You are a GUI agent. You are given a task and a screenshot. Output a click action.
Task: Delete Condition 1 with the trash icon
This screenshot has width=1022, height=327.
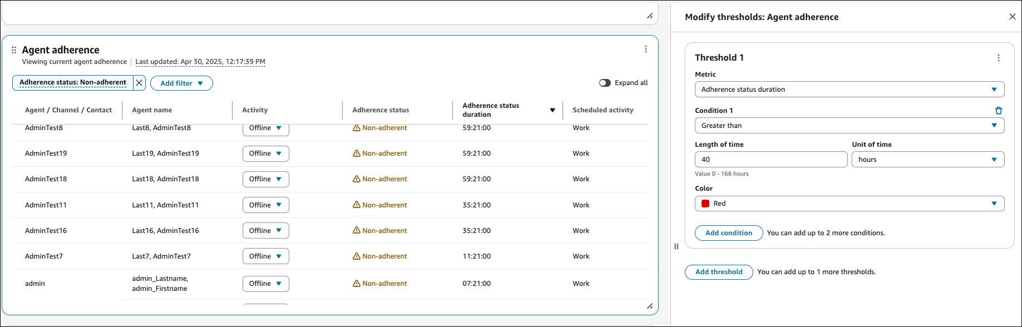coord(998,111)
